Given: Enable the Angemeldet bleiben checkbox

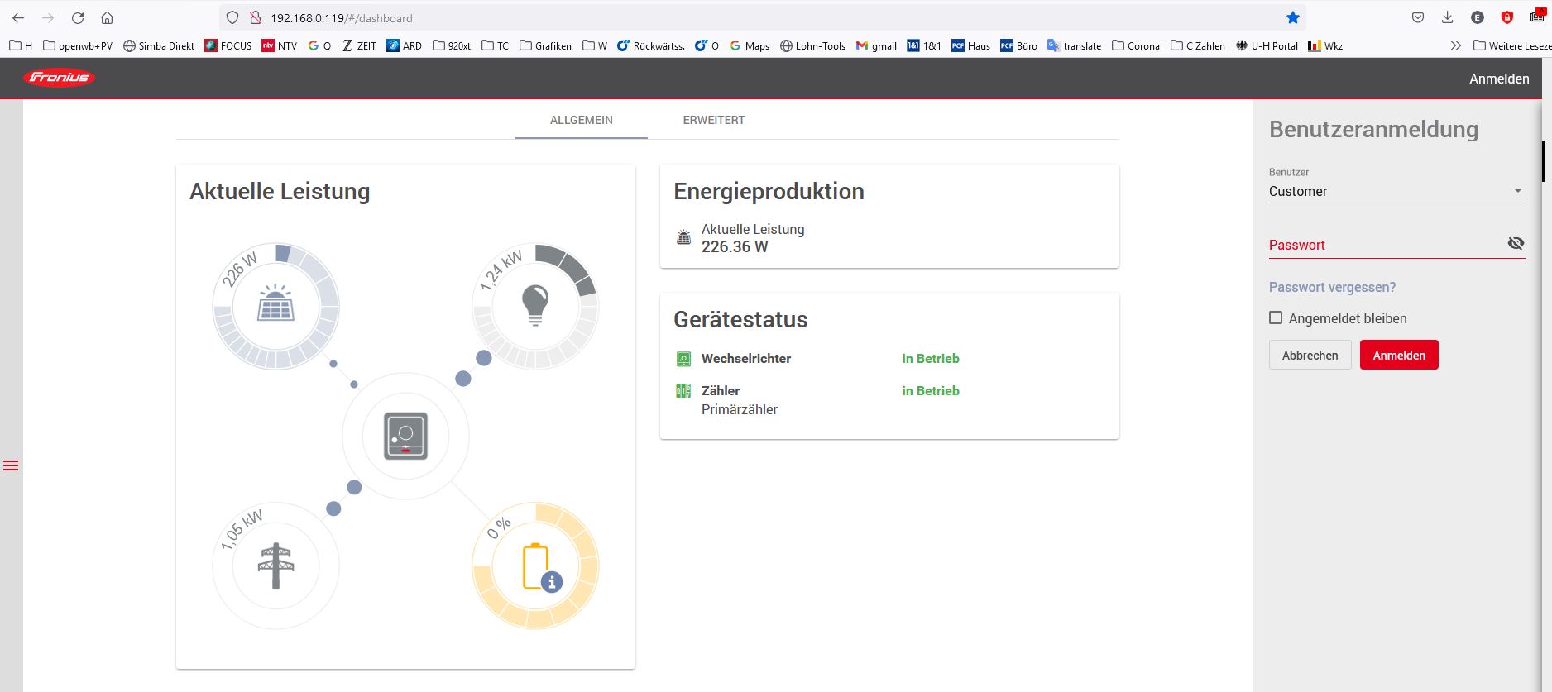Looking at the screenshot, I should pos(1276,317).
